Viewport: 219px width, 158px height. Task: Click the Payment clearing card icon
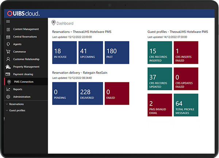coord(8,74)
